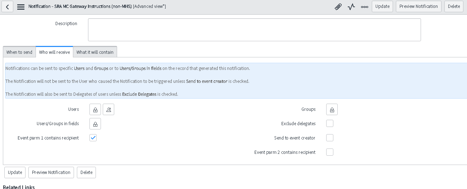Click the Send to event creator label
Screen dimensions: 467x189
coord(295,138)
